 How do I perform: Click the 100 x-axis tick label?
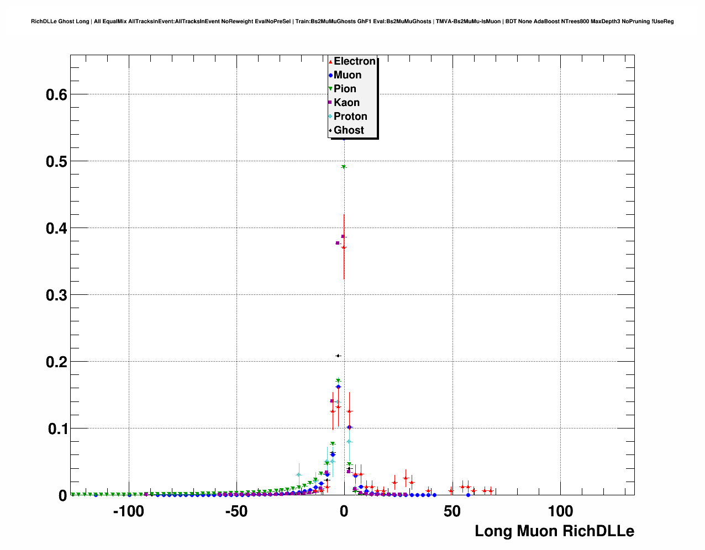(560, 511)
